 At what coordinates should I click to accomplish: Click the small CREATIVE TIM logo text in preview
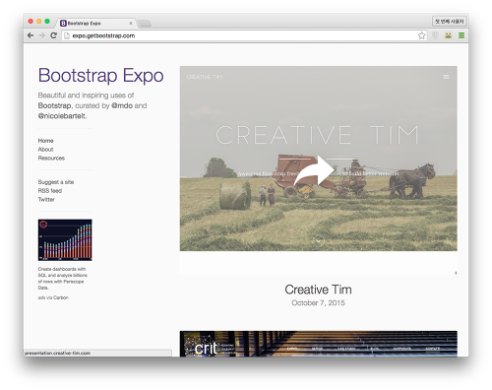click(205, 77)
